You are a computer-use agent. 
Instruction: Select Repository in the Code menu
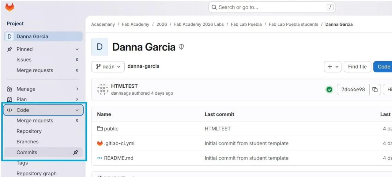click(29, 131)
